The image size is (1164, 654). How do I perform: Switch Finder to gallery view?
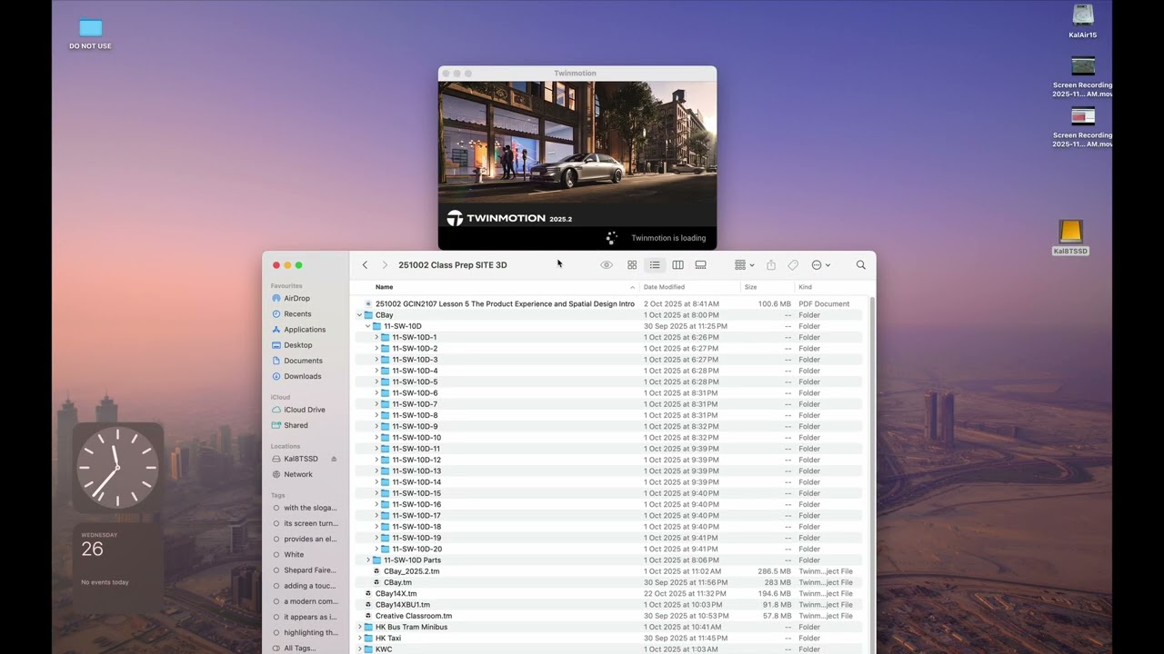pyautogui.click(x=701, y=265)
